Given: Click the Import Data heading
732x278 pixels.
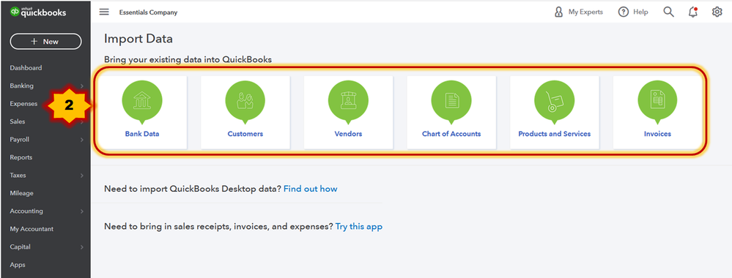Looking at the screenshot, I should [x=138, y=39].
